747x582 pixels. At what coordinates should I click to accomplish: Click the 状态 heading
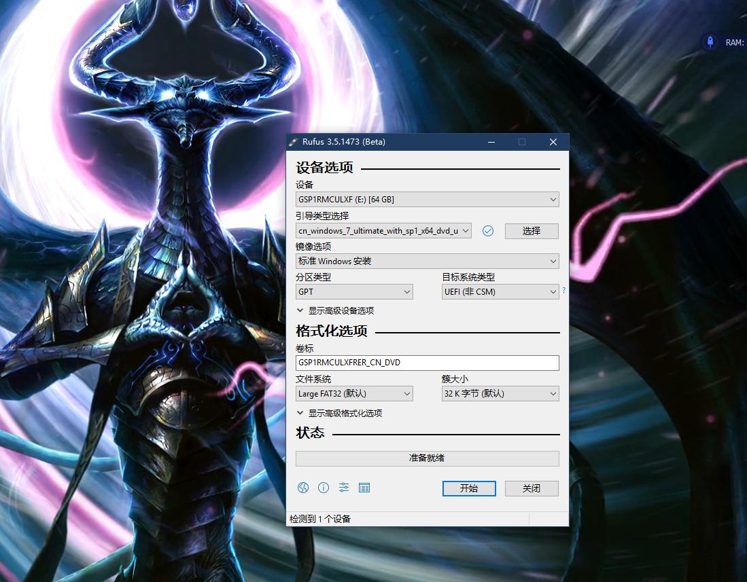[310, 433]
